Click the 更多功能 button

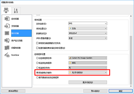(88, 82)
